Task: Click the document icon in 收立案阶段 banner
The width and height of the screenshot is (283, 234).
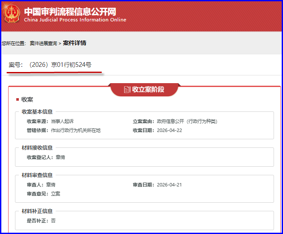Action: click(x=127, y=90)
